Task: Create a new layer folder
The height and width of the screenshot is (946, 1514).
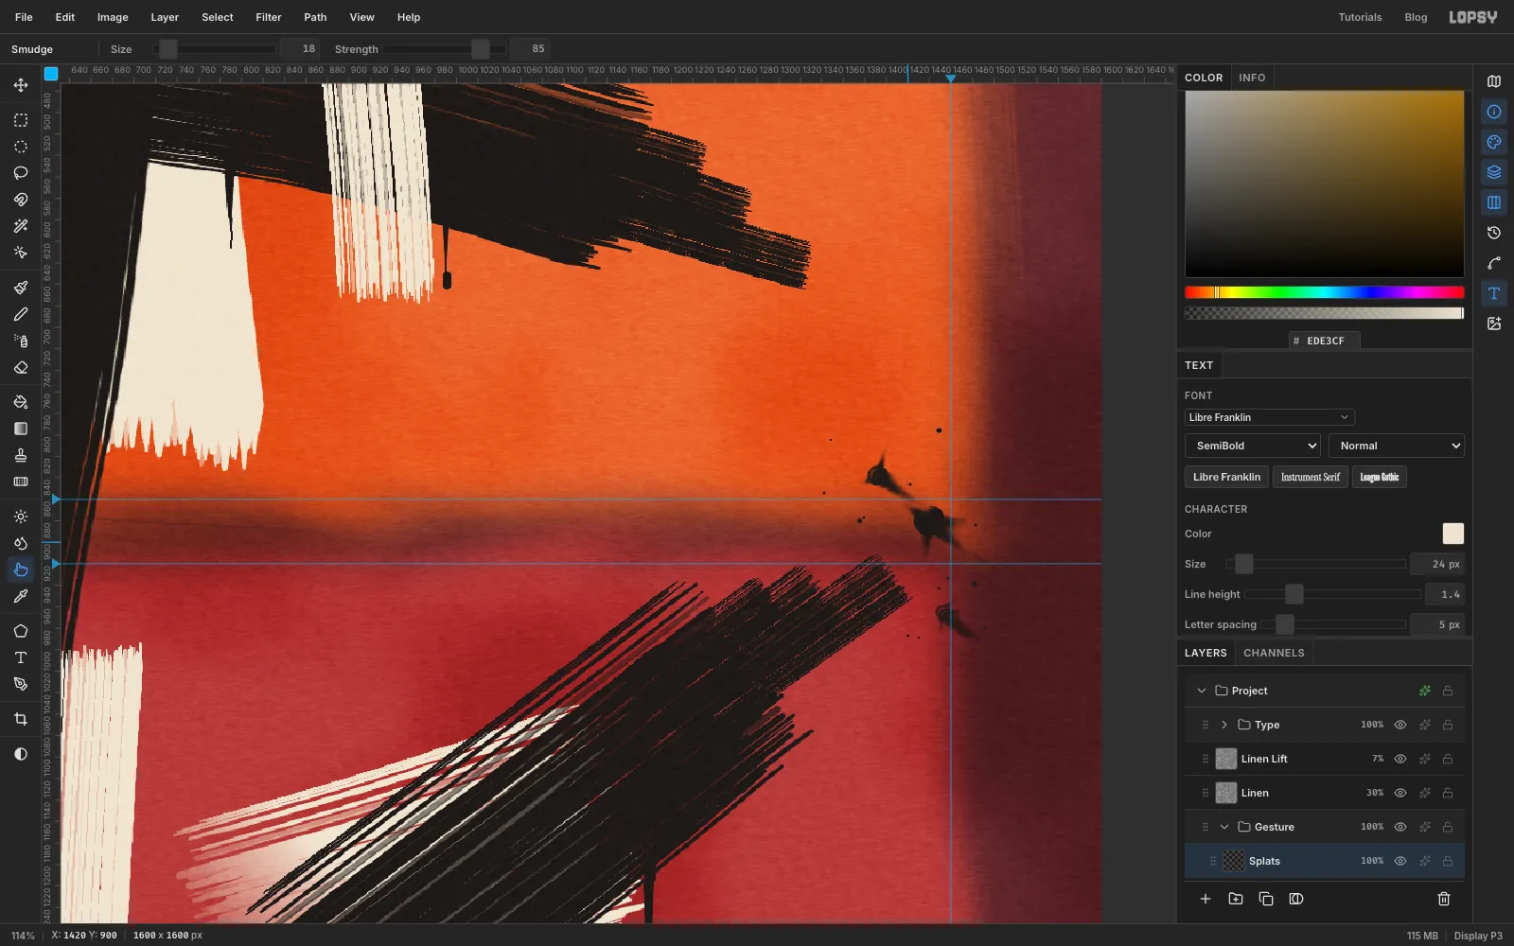Action: pos(1236,899)
